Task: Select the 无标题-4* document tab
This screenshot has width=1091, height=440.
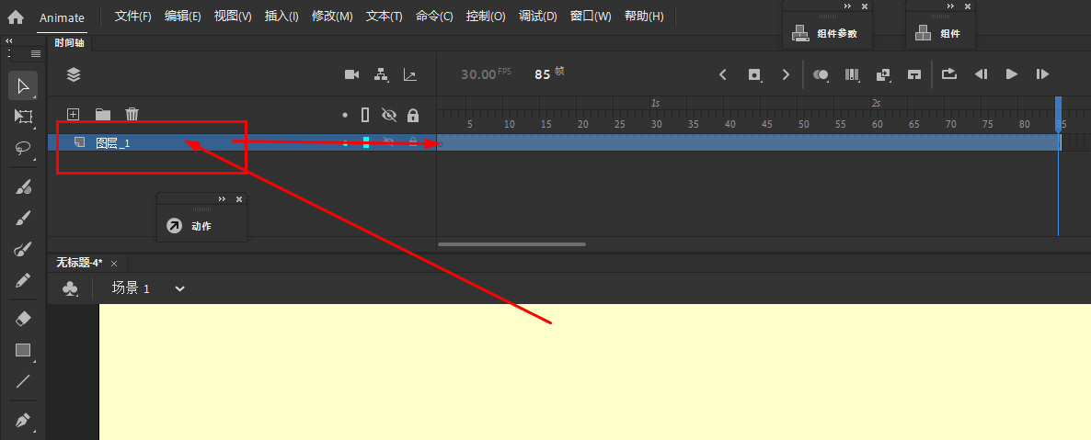Action: 79,263
